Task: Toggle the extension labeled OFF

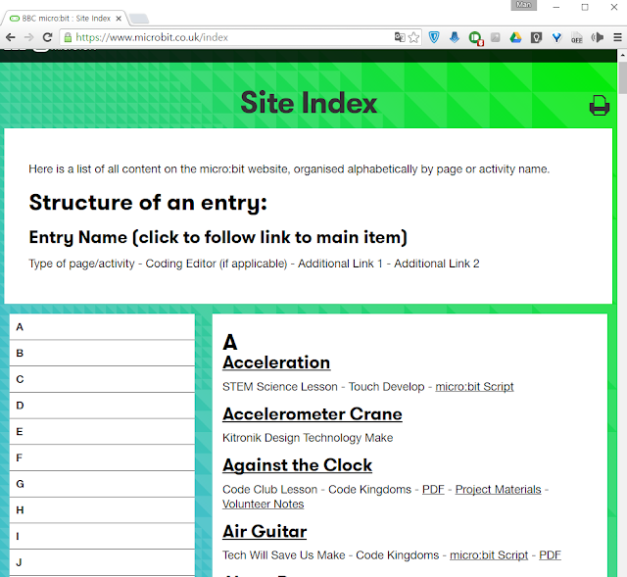Action: click(577, 38)
